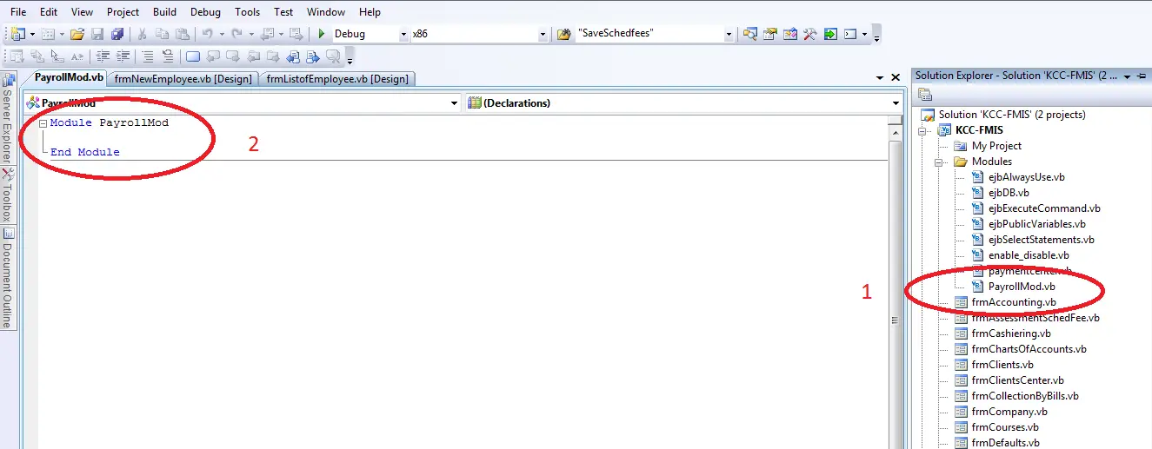This screenshot has width=1152, height=449.
Task: Select ejbPublicVariables.vb in Solution Explorer
Action: 1036,224
